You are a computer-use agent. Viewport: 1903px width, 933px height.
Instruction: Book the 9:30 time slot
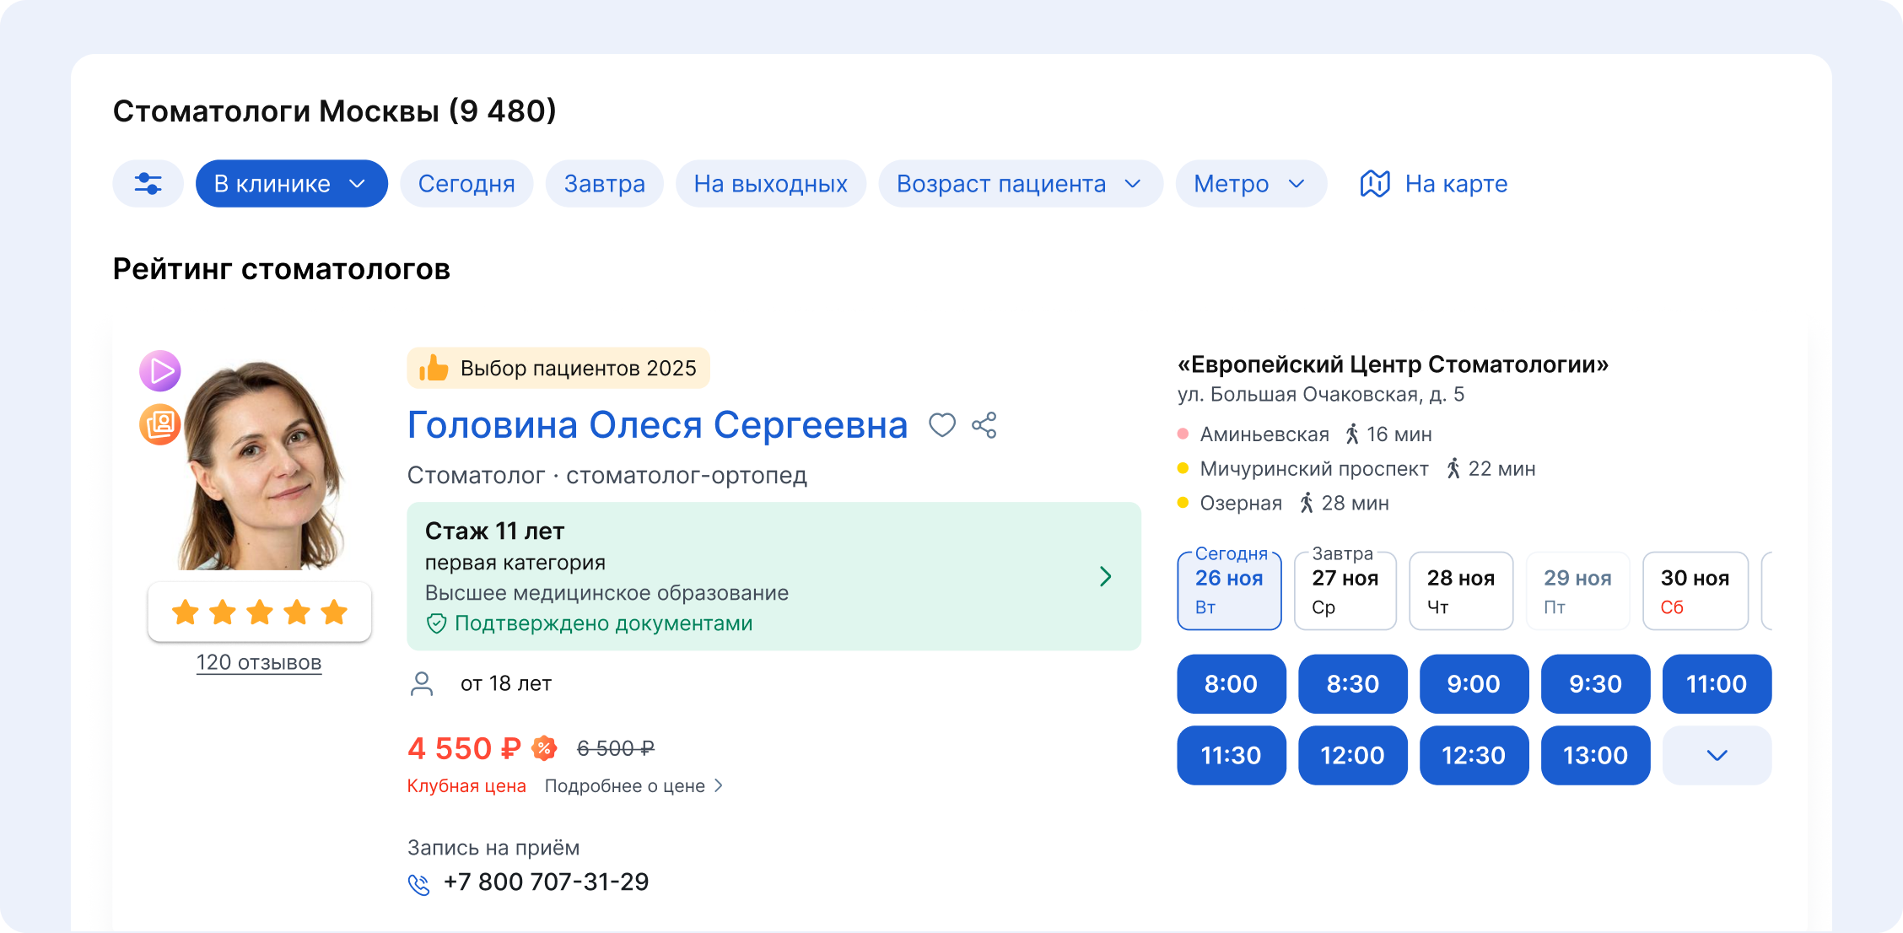pos(1596,684)
